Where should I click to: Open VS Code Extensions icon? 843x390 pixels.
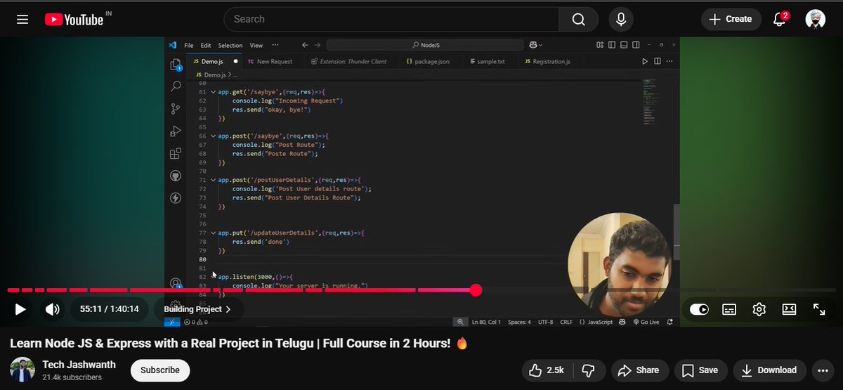(x=176, y=153)
